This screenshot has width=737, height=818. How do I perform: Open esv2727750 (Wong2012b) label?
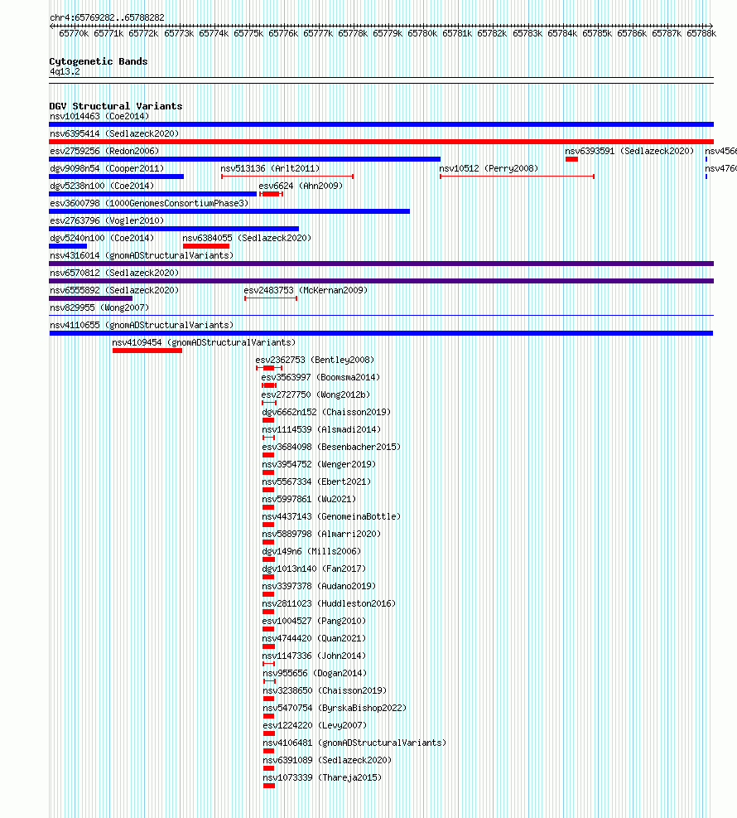click(316, 395)
